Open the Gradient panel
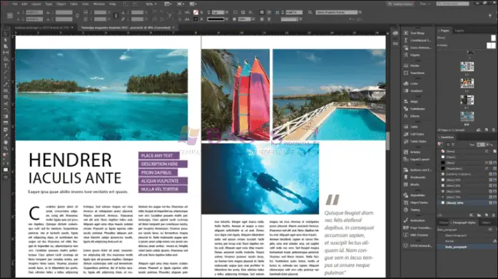The image size is (498, 279). (x=413, y=91)
